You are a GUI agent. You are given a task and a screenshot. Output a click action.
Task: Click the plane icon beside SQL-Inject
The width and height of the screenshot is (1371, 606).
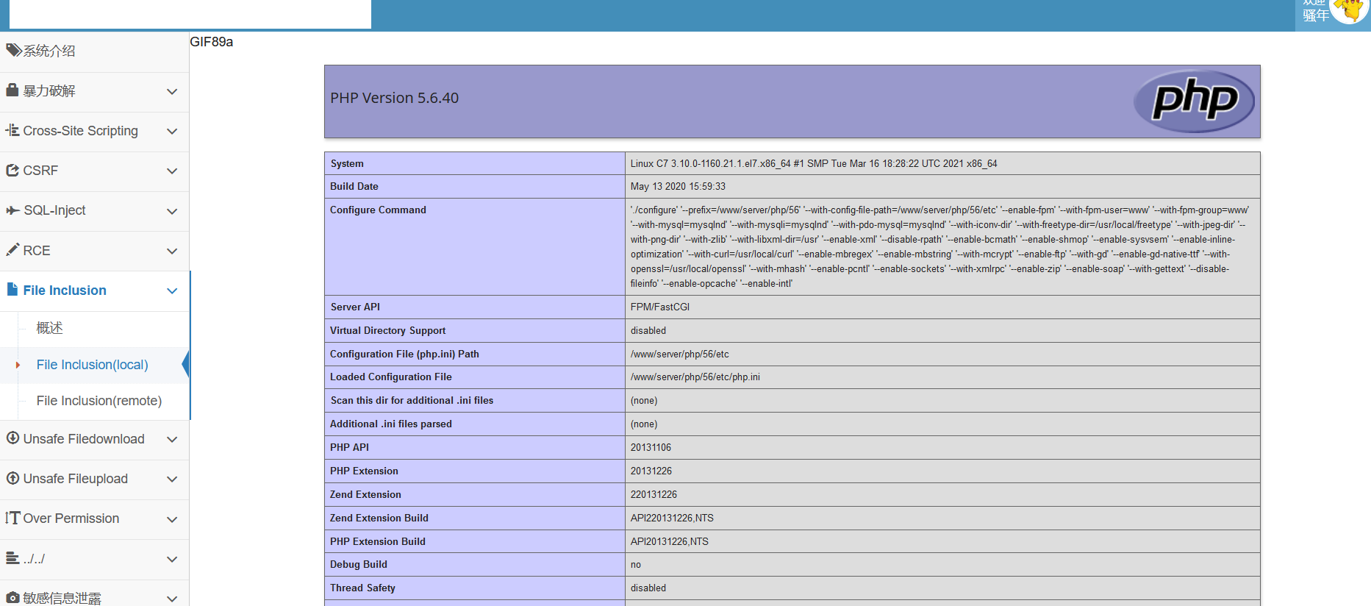(x=12, y=210)
